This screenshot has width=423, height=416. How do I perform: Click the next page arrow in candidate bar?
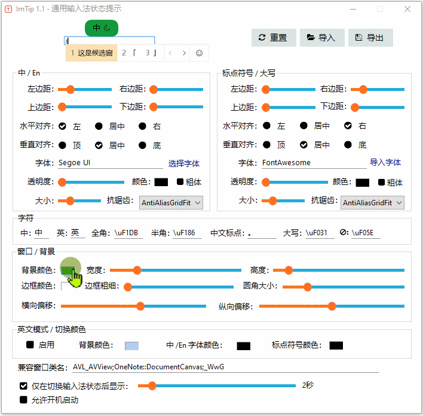184,53
